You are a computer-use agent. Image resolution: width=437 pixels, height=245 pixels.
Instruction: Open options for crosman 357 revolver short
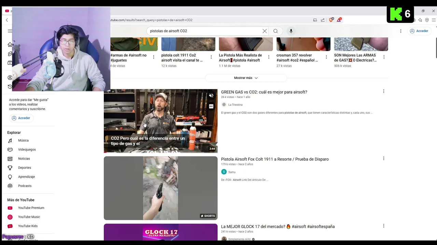[x=326, y=57]
